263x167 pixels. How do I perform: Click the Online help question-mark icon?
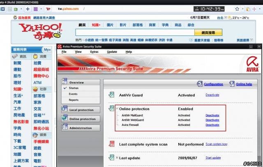click(x=232, y=84)
